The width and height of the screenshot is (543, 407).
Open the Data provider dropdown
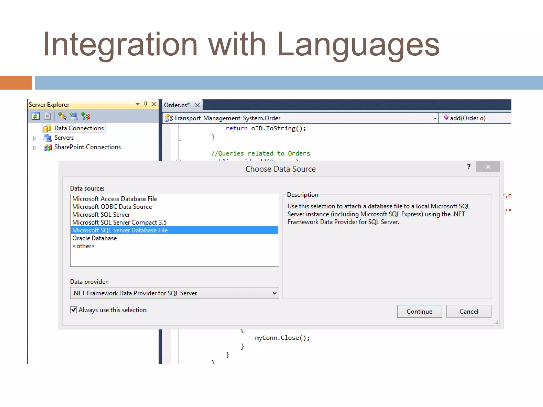click(274, 293)
